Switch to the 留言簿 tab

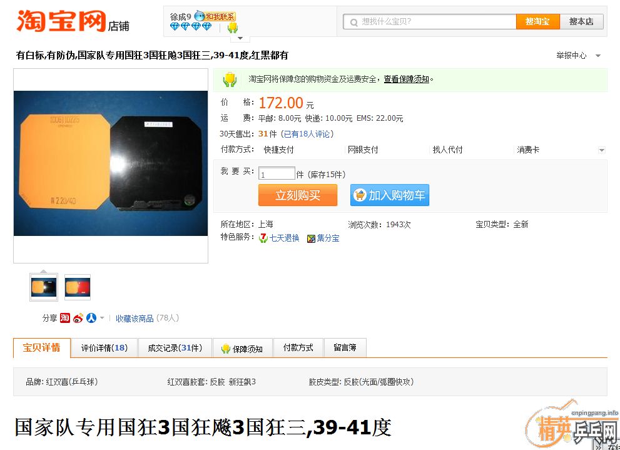pos(345,348)
